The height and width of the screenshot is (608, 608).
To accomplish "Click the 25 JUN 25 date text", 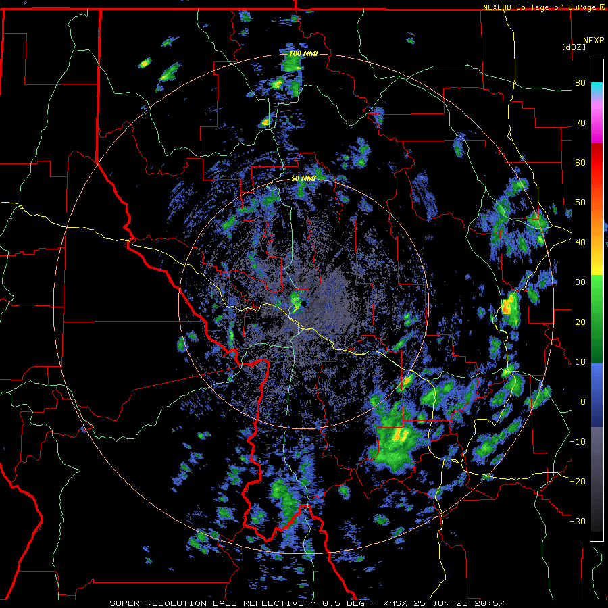I will (x=441, y=603).
